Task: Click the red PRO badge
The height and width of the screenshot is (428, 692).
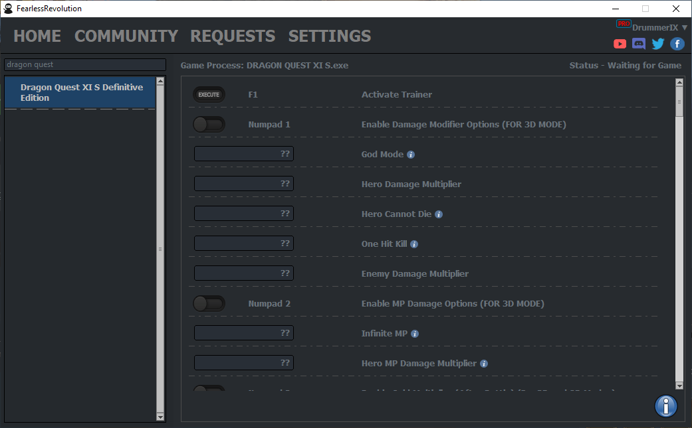Action: coord(624,24)
